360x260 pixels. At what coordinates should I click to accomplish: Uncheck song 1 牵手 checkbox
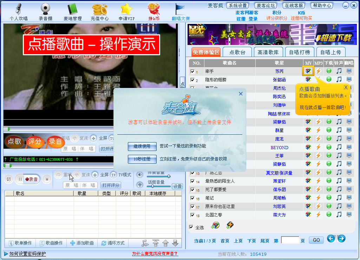(x=192, y=71)
